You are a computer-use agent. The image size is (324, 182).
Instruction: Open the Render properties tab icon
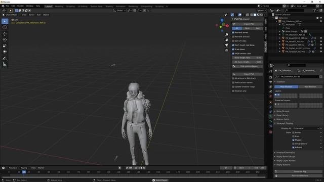point(271,77)
